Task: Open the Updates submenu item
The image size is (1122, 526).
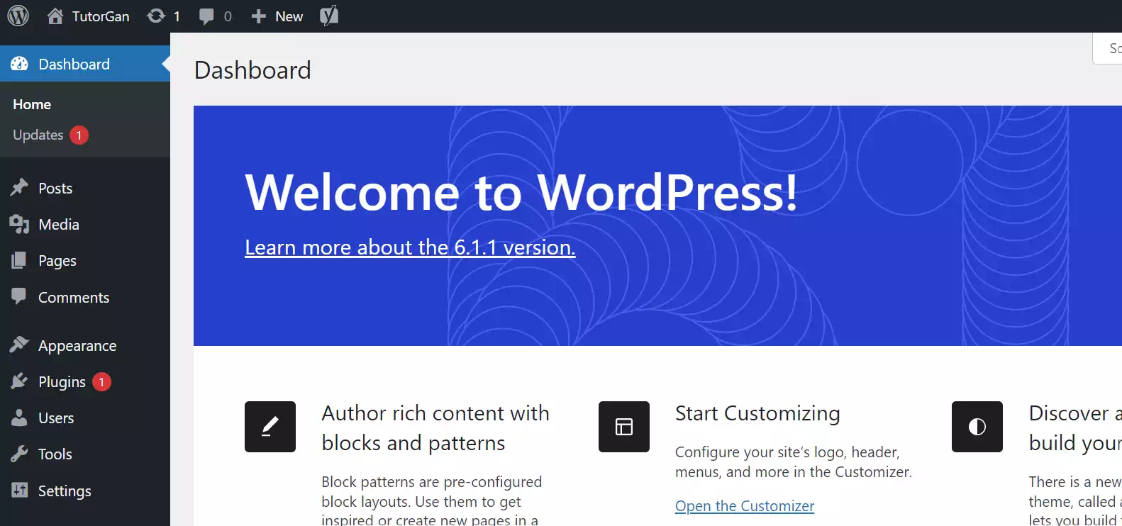Action: click(x=38, y=135)
